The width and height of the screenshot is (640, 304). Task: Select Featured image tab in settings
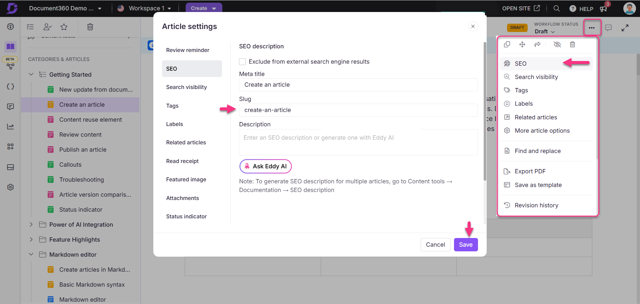(186, 179)
